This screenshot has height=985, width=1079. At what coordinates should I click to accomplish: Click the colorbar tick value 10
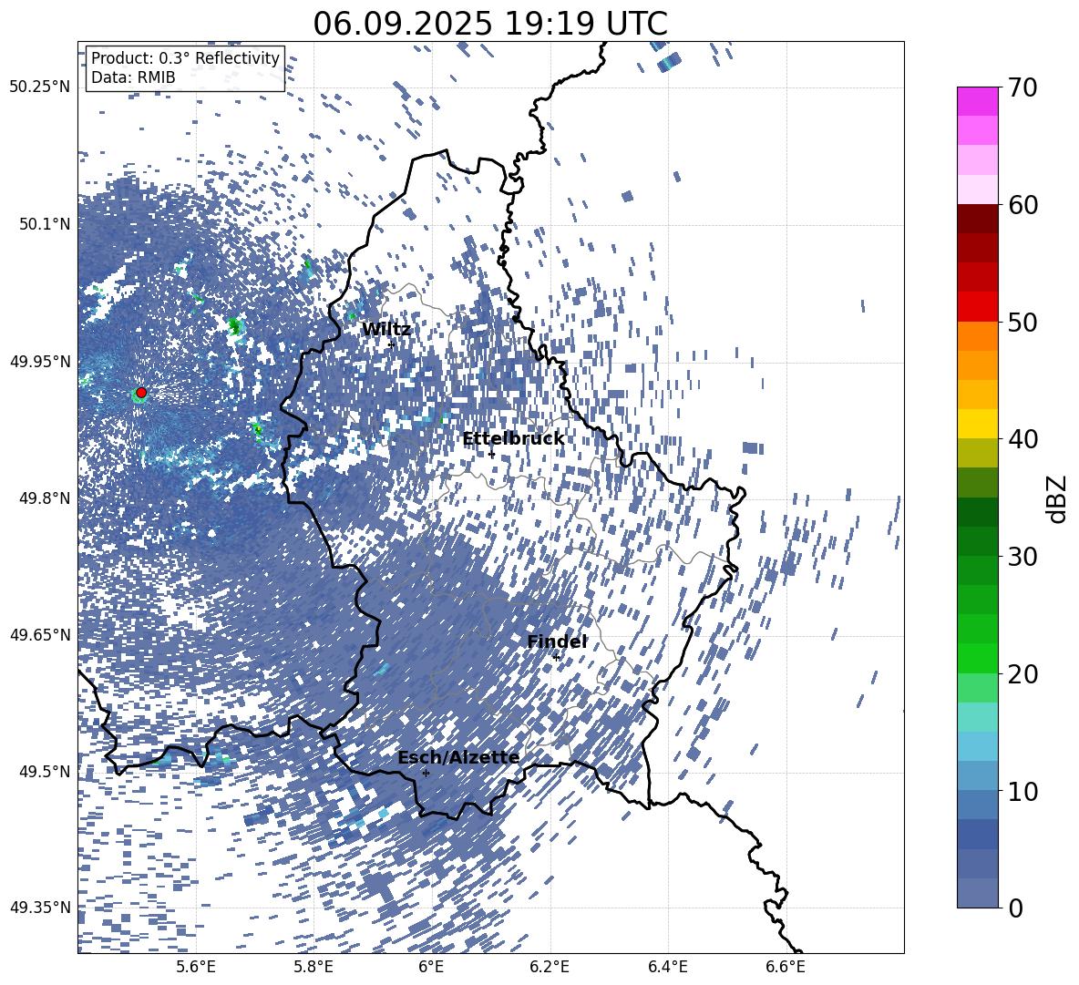pos(1022,791)
